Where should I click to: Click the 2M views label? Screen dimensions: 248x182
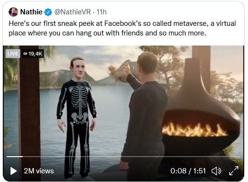coord(39,171)
